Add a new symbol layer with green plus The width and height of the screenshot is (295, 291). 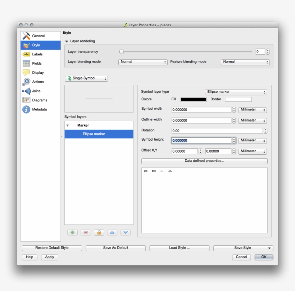click(x=72, y=232)
